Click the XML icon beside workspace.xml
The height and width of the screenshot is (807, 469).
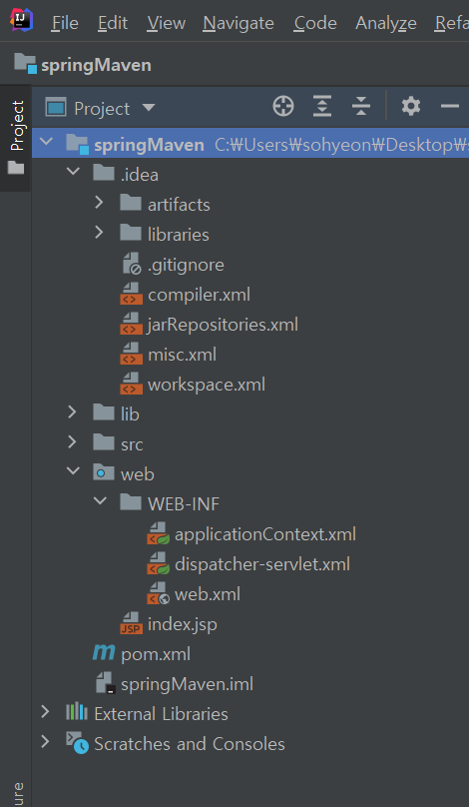pyautogui.click(x=131, y=384)
